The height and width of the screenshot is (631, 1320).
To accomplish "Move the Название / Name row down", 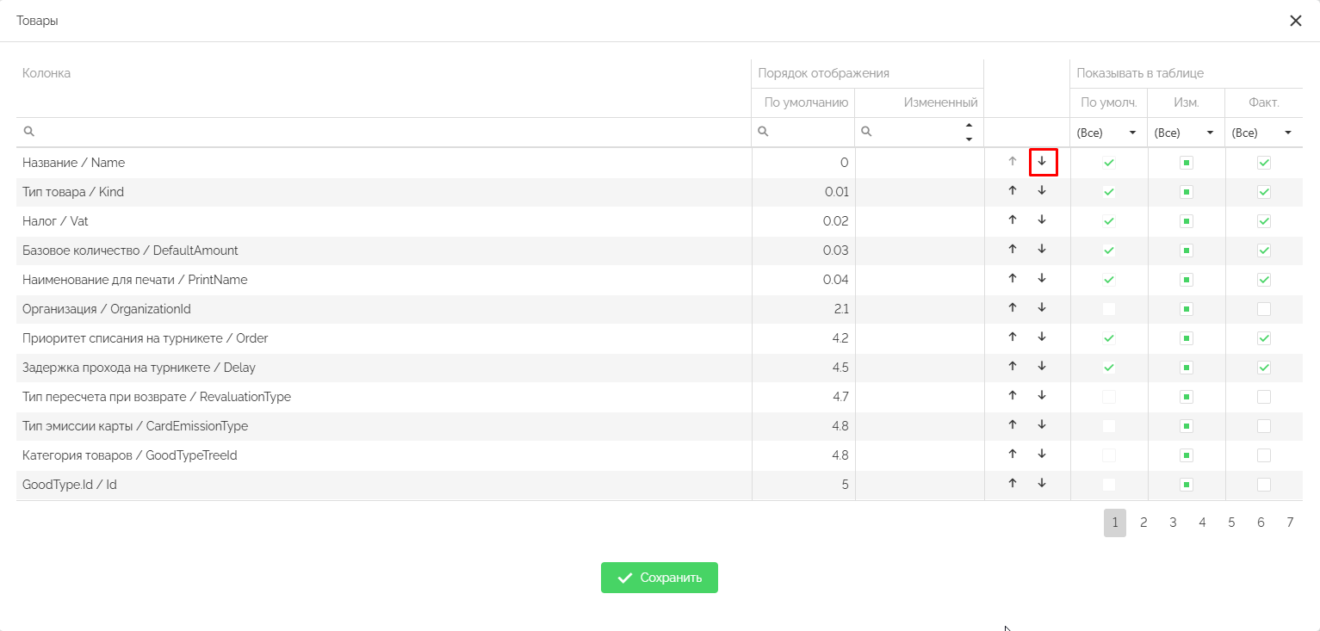I will pyautogui.click(x=1042, y=162).
